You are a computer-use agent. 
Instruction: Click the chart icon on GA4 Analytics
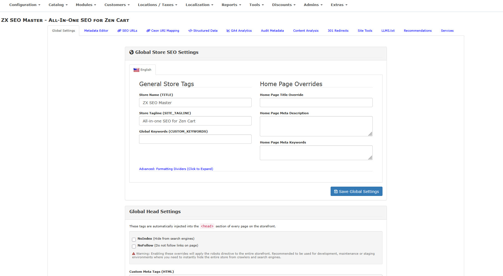point(228,31)
